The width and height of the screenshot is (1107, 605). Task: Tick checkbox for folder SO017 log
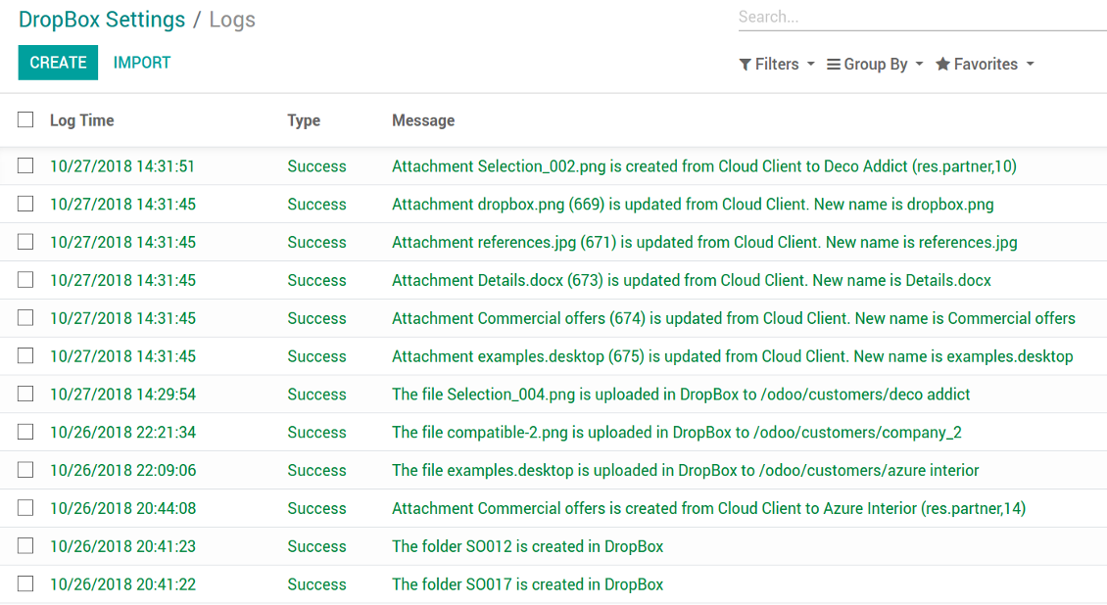[25, 584]
